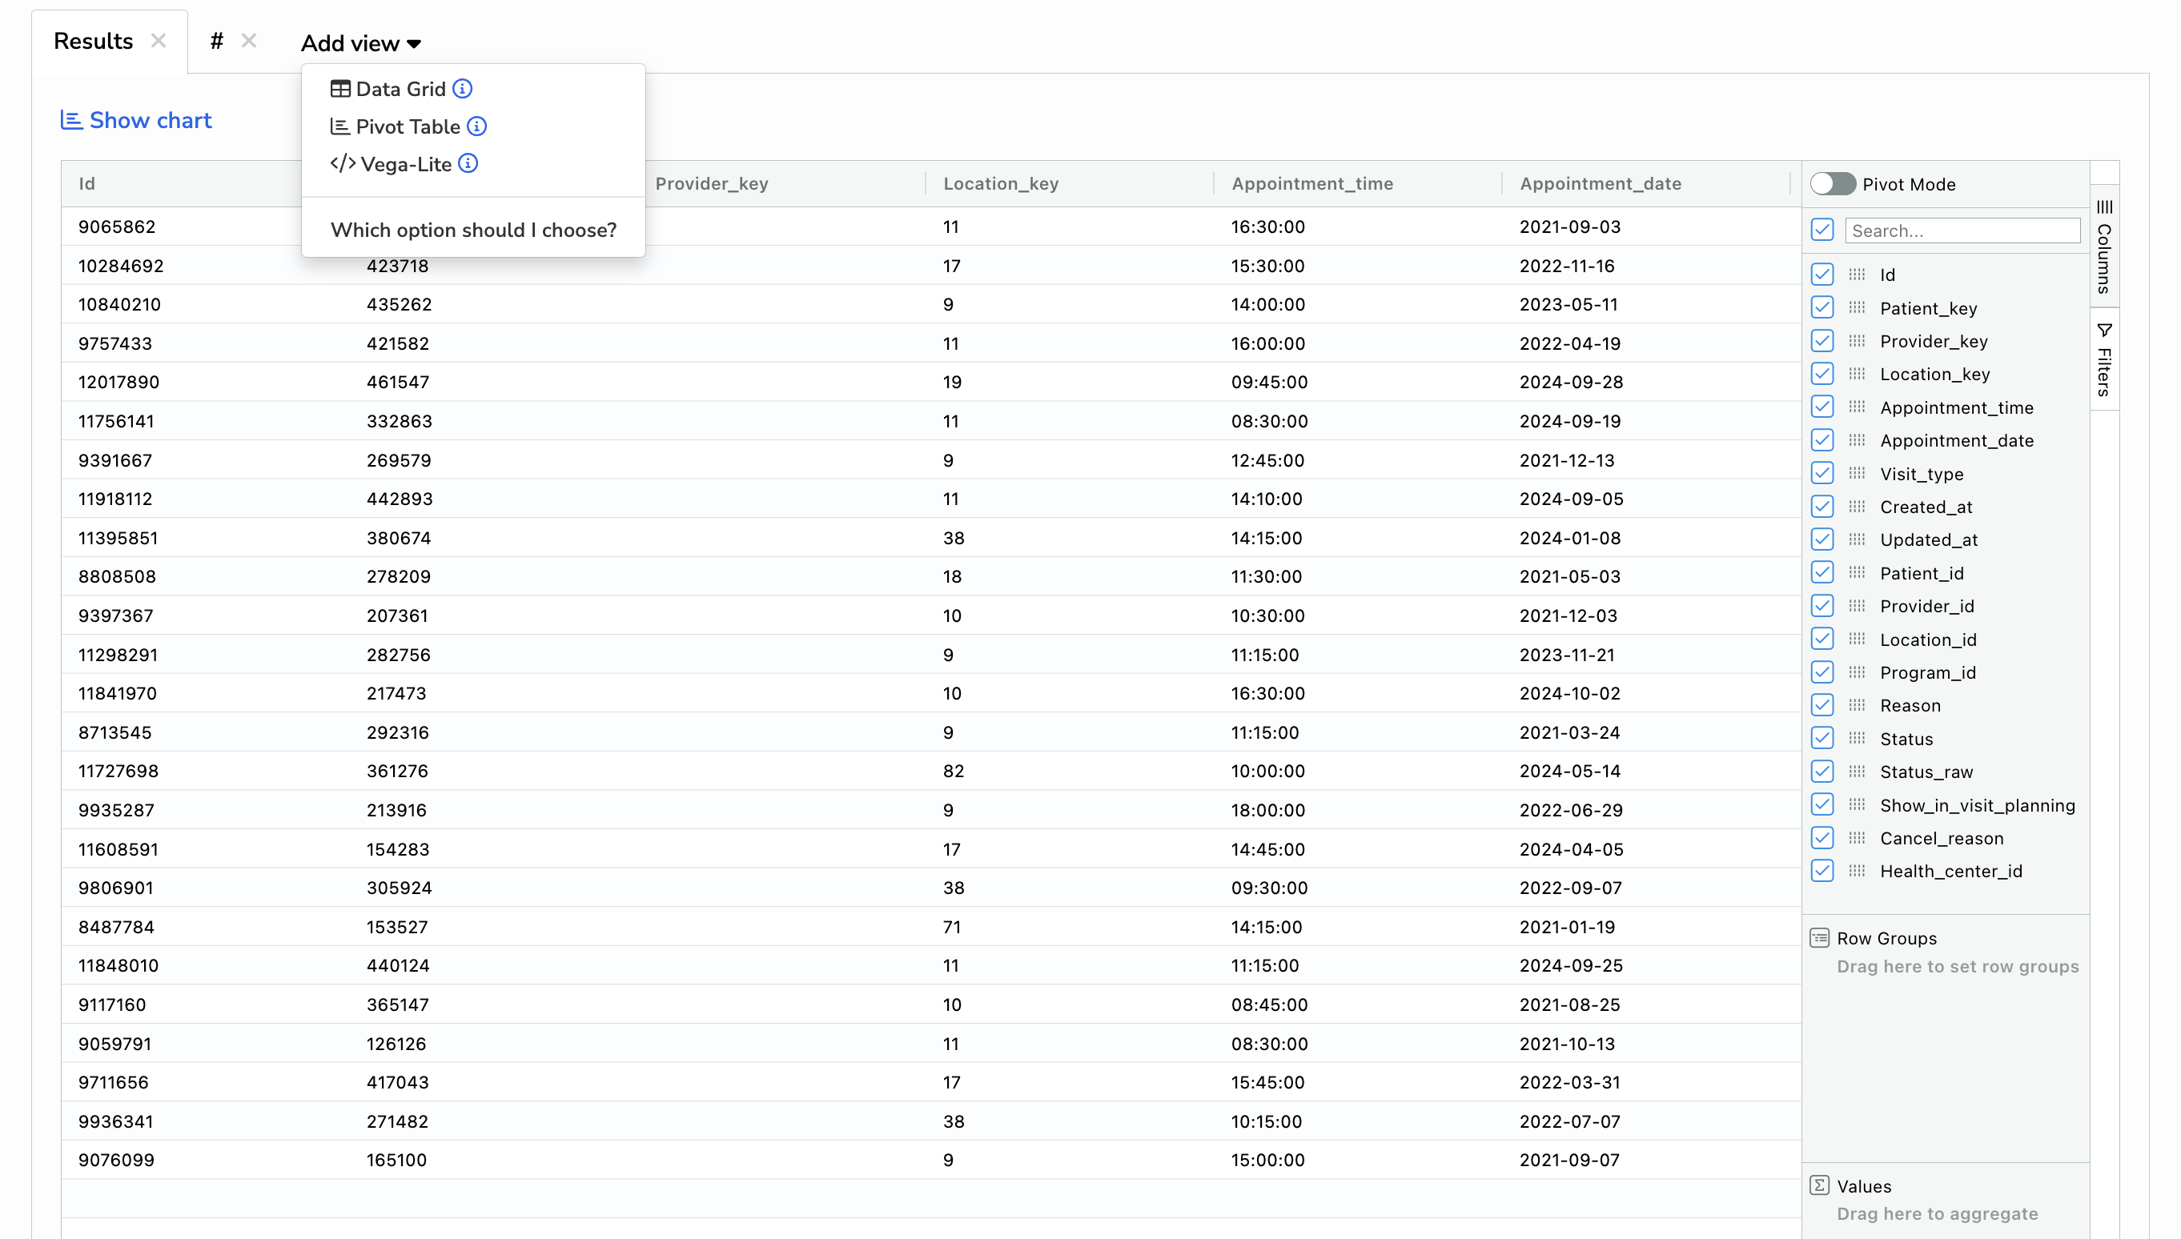
Task: Click 'Which option should I choose?'
Action: (473, 230)
